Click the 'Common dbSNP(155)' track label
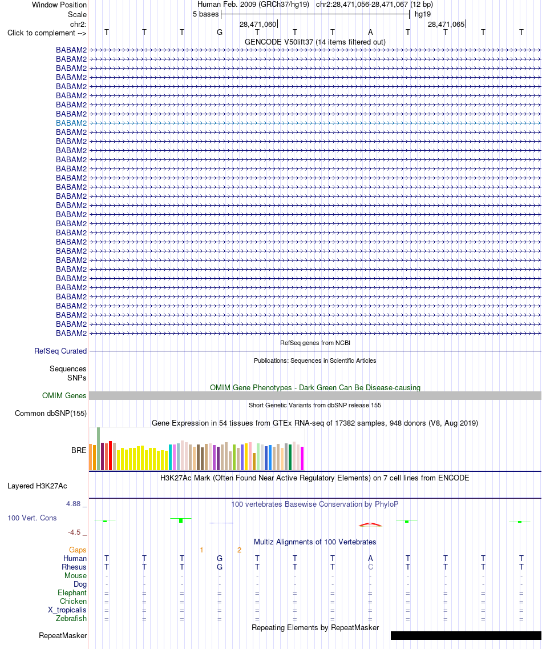 pos(51,414)
